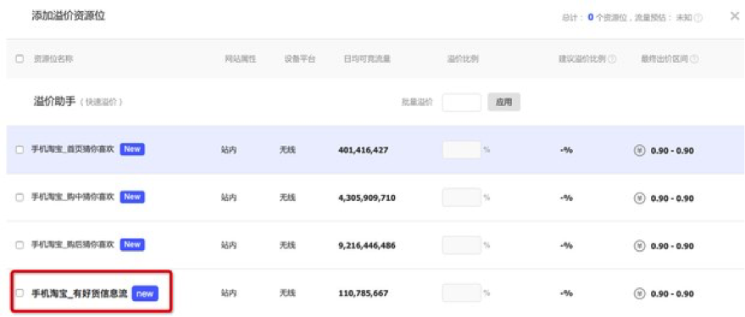Click 无线 in 首页猜你喜欢 row
Screen dimensions: 745x317
[x=287, y=150]
